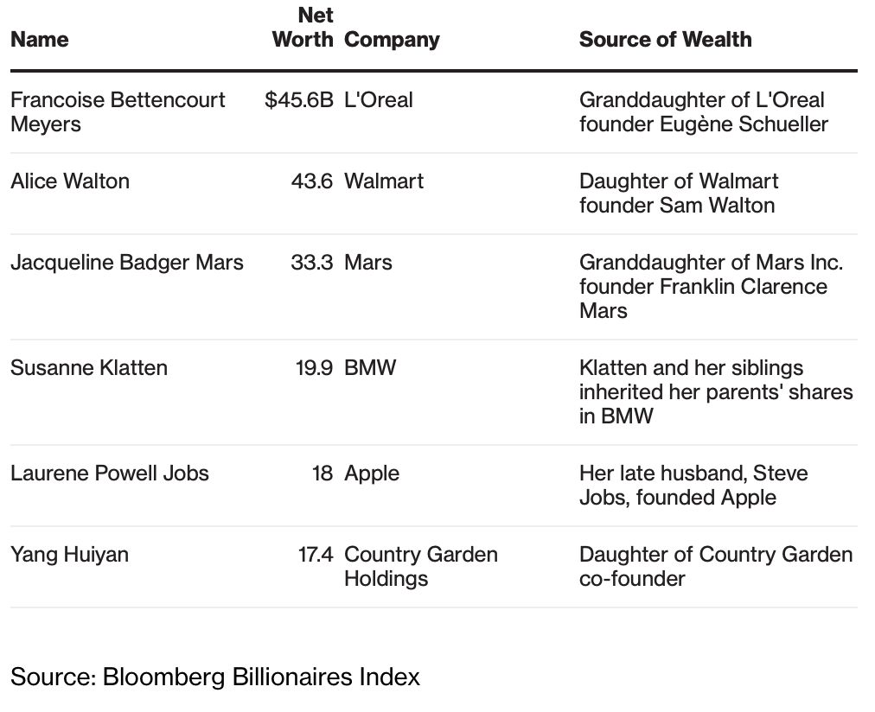875x712 pixels.
Task: Click the Source of Wealth header
Action: (x=665, y=40)
